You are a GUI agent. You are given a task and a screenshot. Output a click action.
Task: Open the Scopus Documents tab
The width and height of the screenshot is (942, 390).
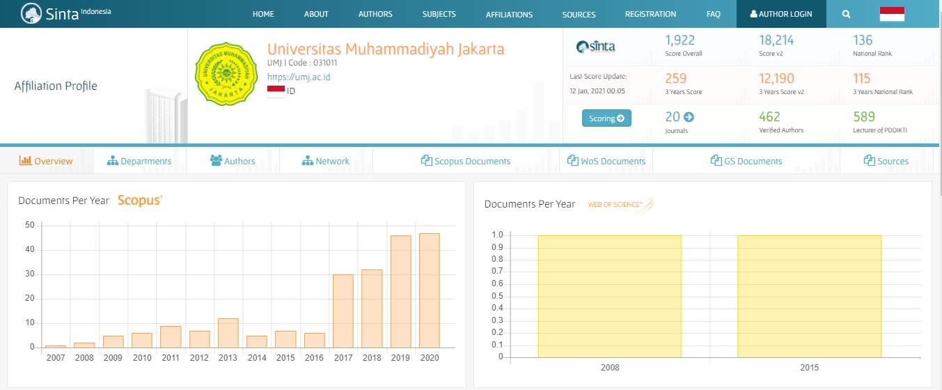[x=466, y=161]
